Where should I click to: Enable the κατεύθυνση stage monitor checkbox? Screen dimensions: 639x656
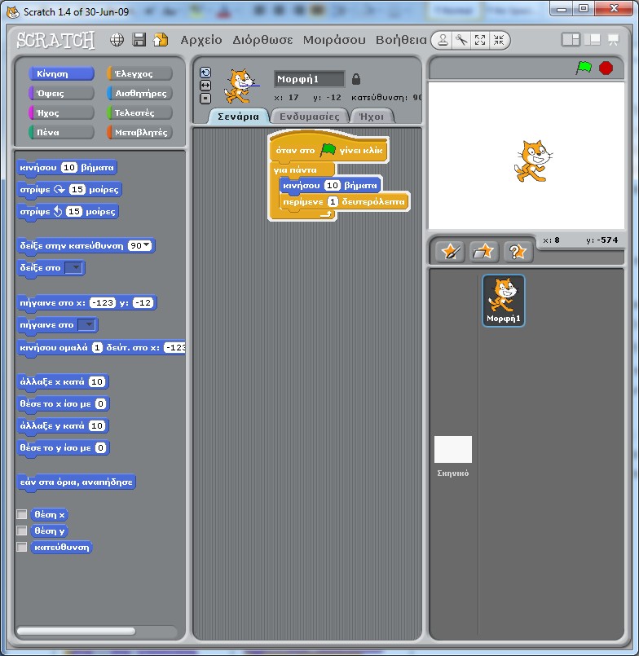(x=22, y=547)
